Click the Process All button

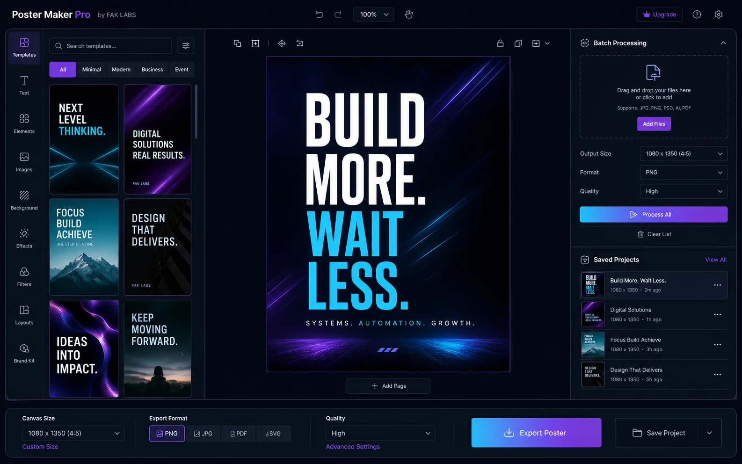coord(654,215)
